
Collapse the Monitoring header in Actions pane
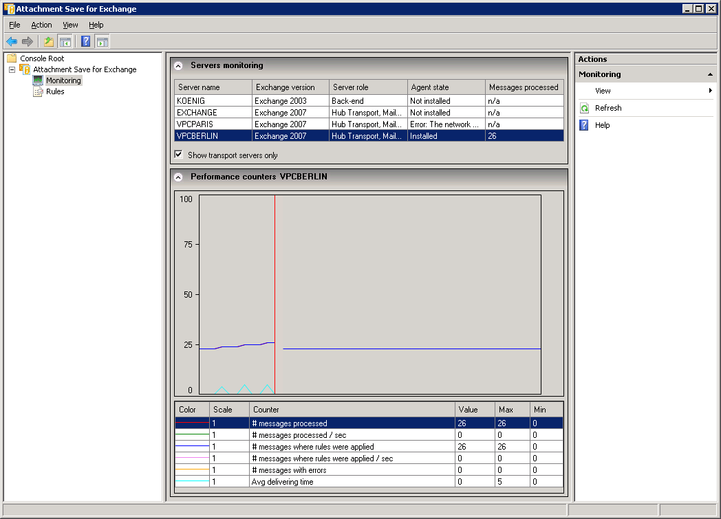[709, 74]
